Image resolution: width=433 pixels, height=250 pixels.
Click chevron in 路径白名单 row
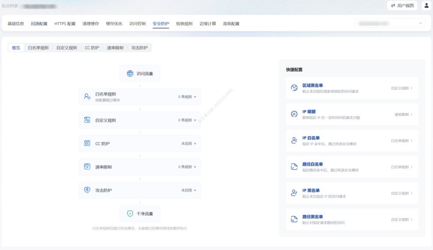[412, 167]
